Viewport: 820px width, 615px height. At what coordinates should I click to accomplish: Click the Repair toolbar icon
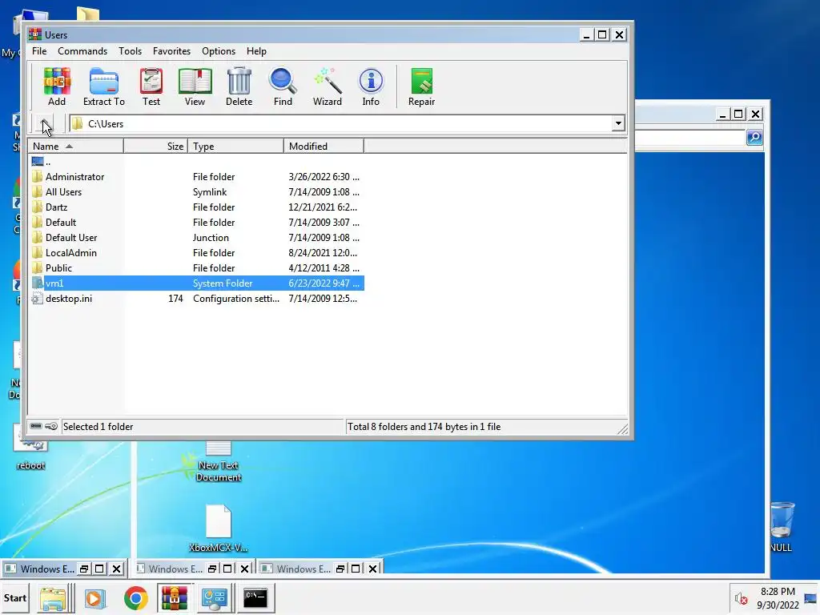pyautogui.click(x=421, y=86)
